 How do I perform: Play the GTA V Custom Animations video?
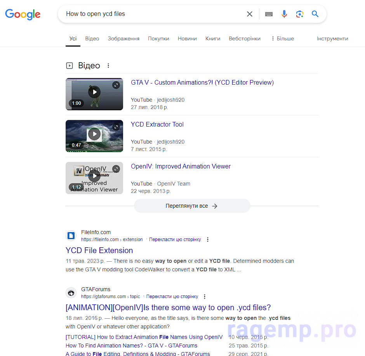tap(94, 92)
